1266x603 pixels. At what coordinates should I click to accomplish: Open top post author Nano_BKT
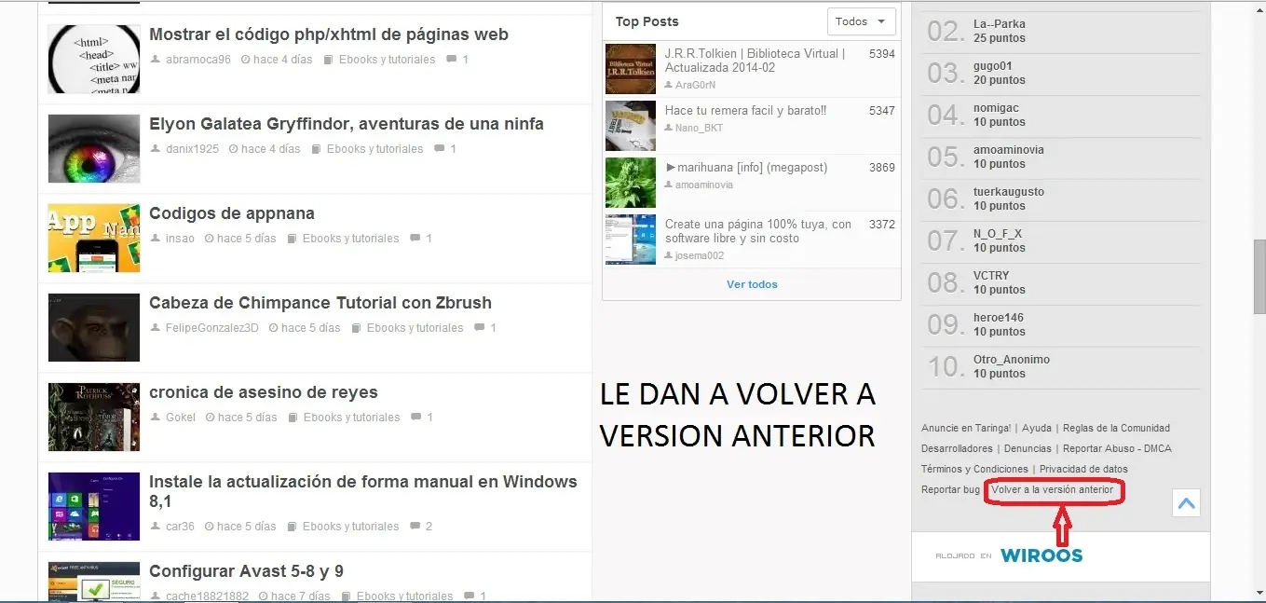[x=699, y=128]
